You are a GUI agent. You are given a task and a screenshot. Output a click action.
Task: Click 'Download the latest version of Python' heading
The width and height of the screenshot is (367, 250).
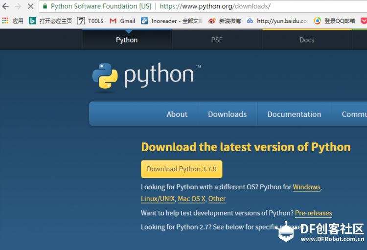pos(246,147)
